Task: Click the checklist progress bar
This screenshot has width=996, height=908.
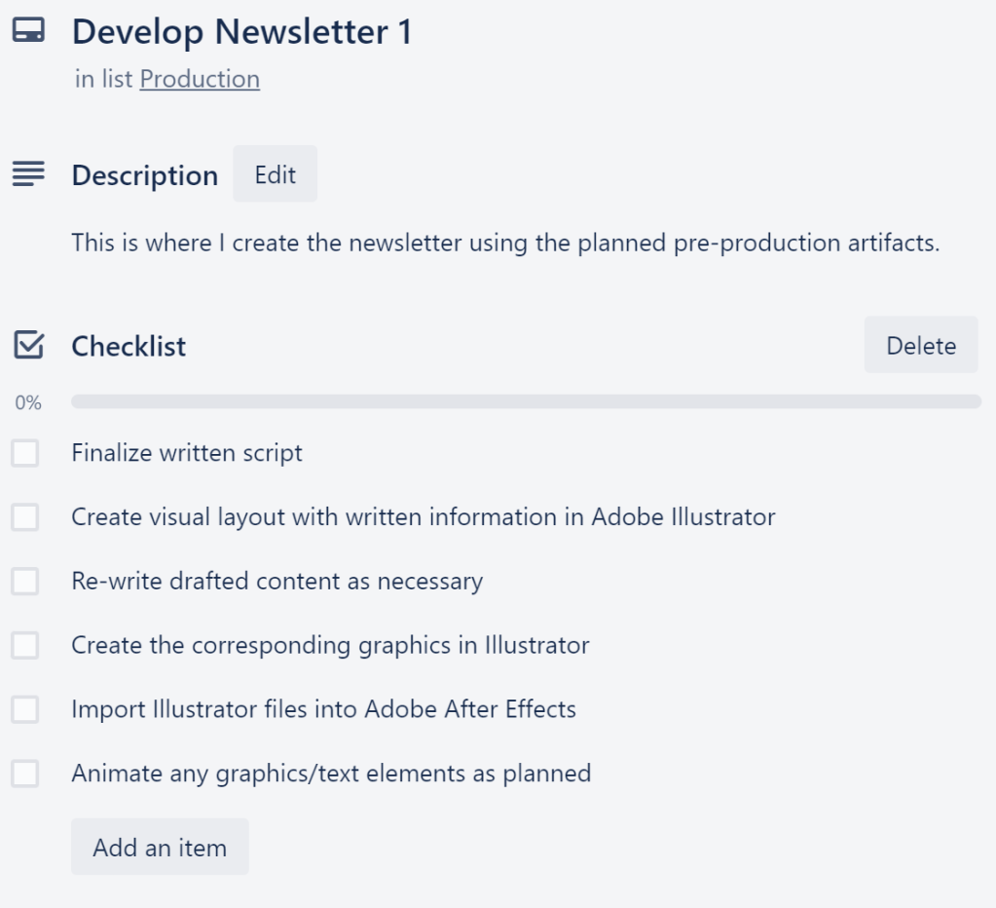Action: 526,401
